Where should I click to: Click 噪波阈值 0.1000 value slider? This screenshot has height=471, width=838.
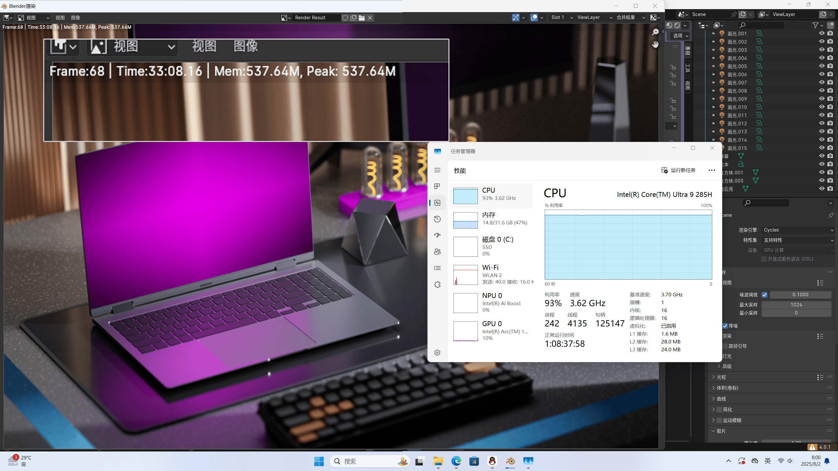pos(800,295)
